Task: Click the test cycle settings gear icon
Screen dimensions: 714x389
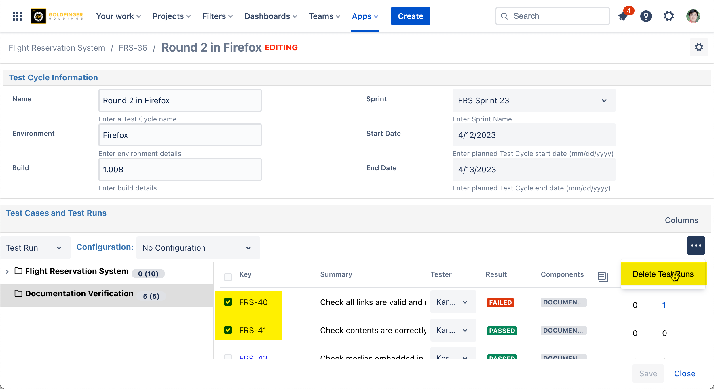Action: pyautogui.click(x=699, y=47)
